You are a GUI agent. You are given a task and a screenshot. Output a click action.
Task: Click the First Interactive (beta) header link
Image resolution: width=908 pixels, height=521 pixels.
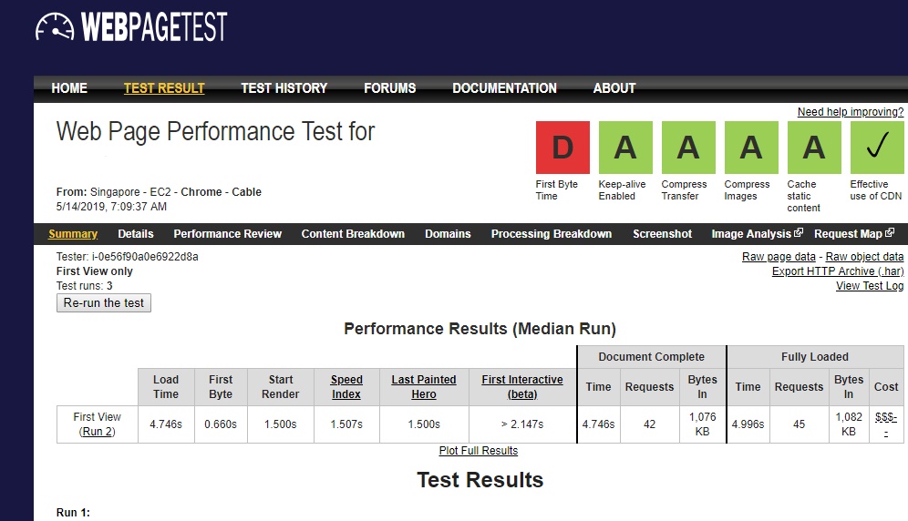pyautogui.click(x=522, y=387)
